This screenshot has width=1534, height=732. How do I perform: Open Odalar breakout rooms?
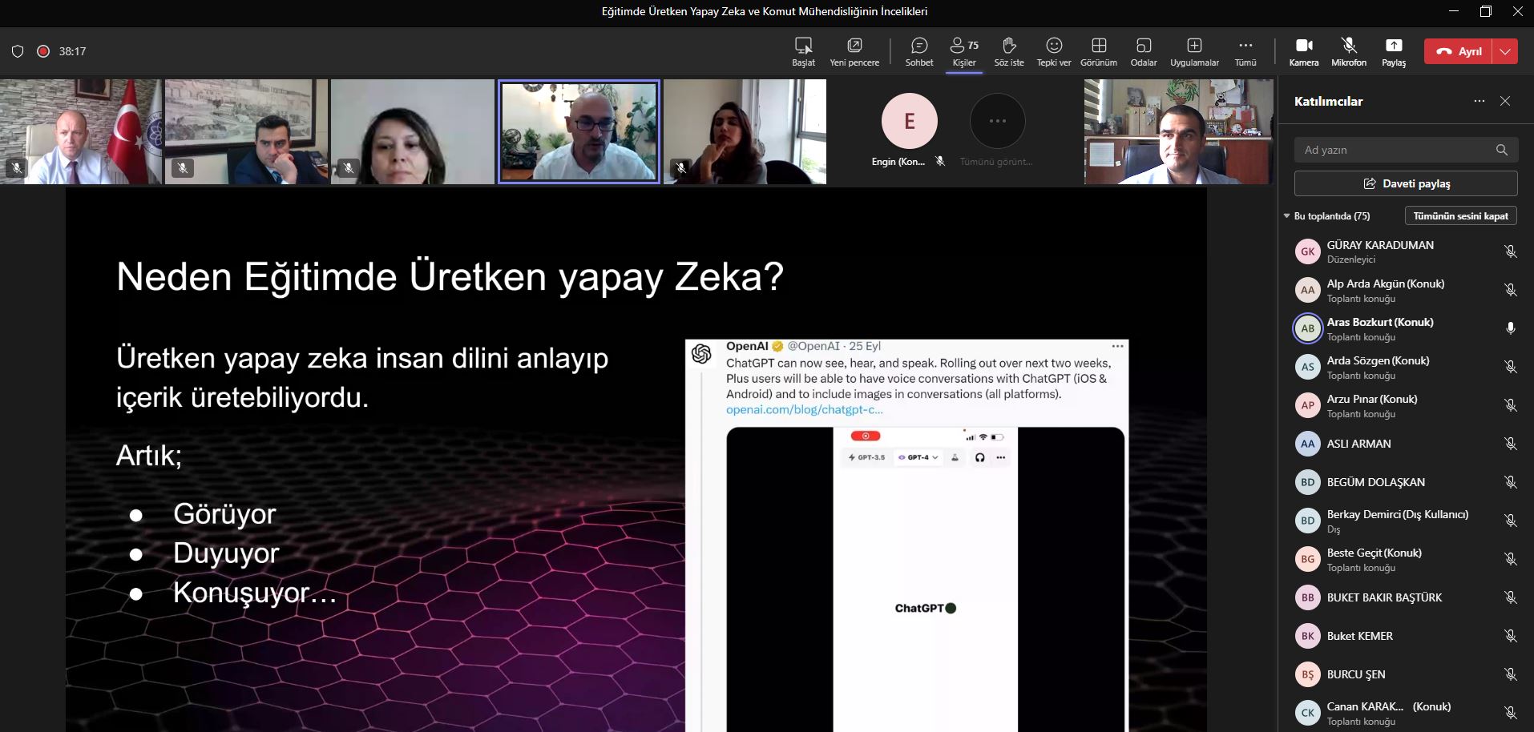tap(1144, 51)
